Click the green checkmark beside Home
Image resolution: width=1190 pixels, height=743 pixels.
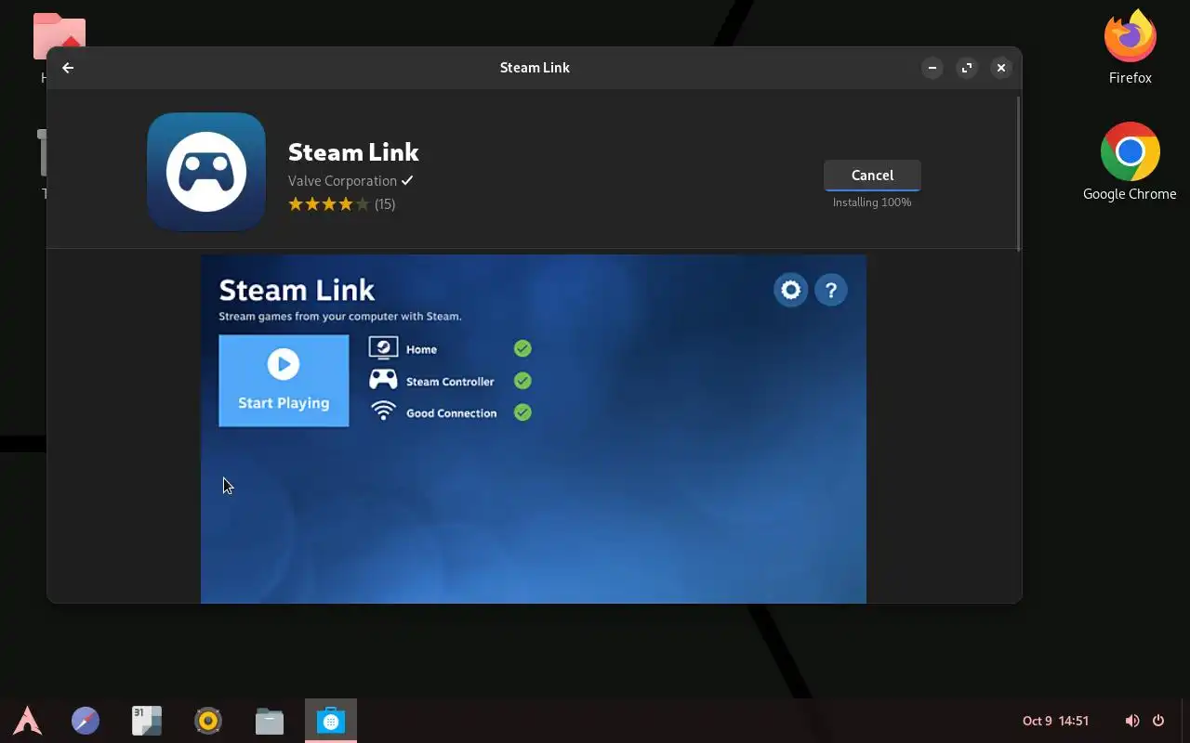pyautogui.click(x=522, y=348)
